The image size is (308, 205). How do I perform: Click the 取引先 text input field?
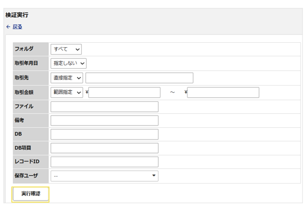(x=139, y=78)
